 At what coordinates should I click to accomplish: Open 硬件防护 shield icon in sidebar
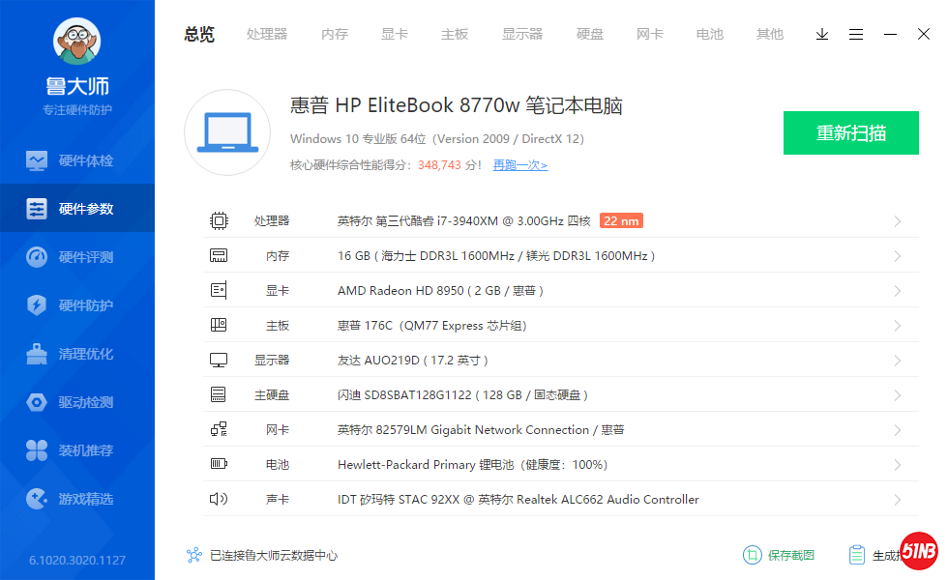37,305
